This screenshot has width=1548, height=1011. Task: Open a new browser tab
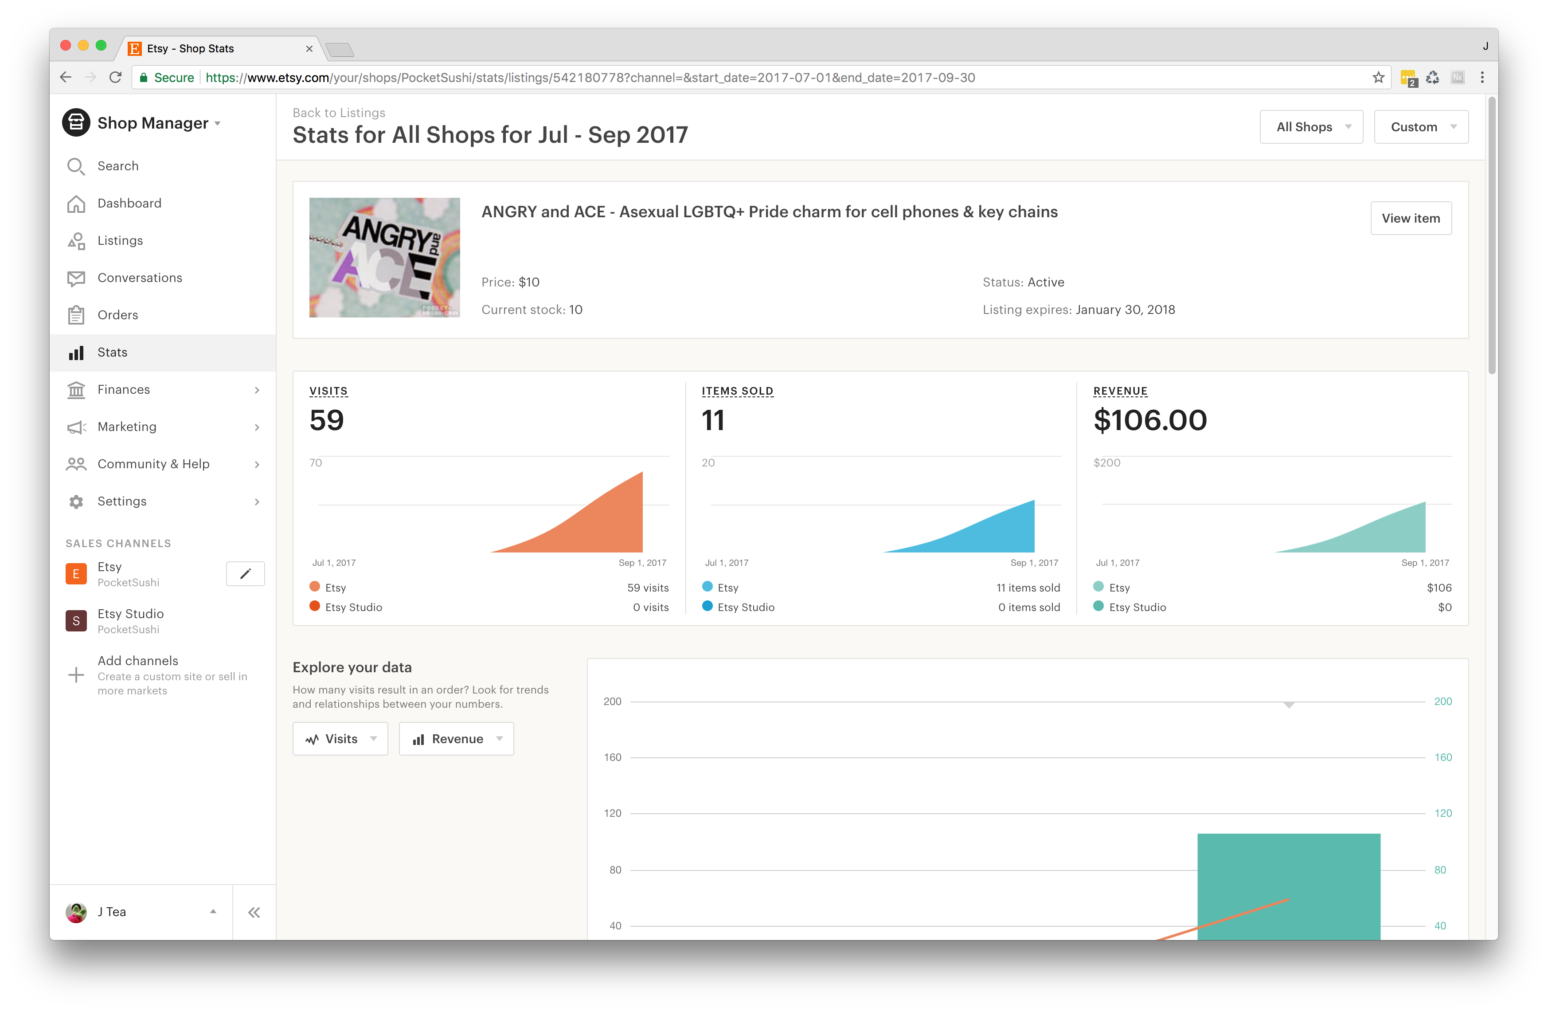(340, 50)
